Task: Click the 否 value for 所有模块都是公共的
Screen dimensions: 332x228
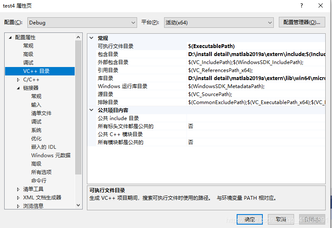Action: [191, 142]
